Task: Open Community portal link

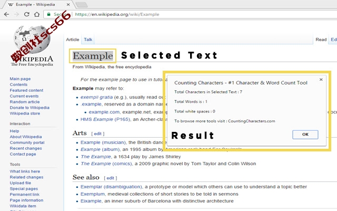Action: pyautogui.click(x=27, y=142)
